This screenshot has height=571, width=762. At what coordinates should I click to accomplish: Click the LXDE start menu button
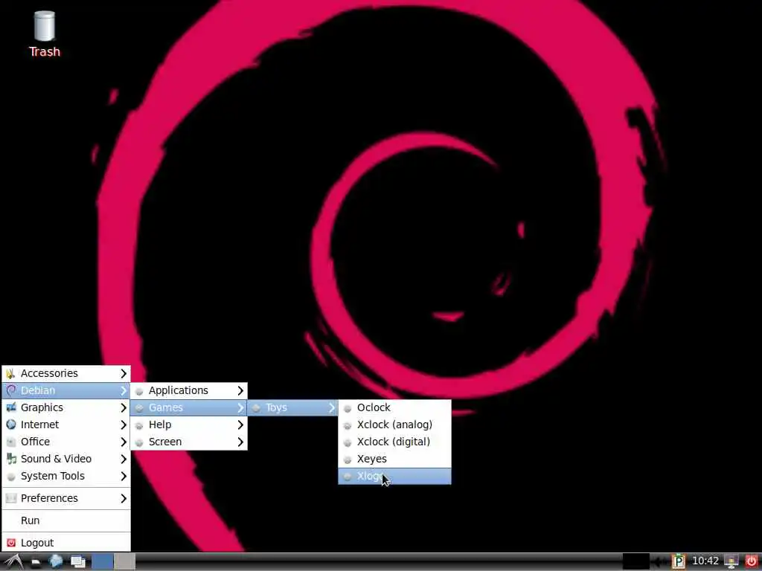coord(13,562)
